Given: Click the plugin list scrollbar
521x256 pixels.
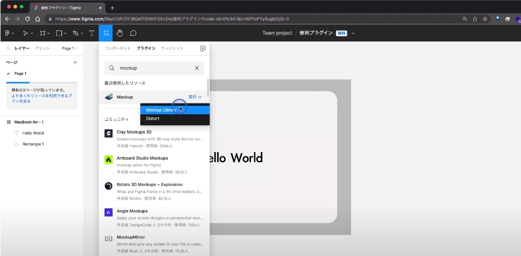Looking at the screenshot, I should point(208,87).
